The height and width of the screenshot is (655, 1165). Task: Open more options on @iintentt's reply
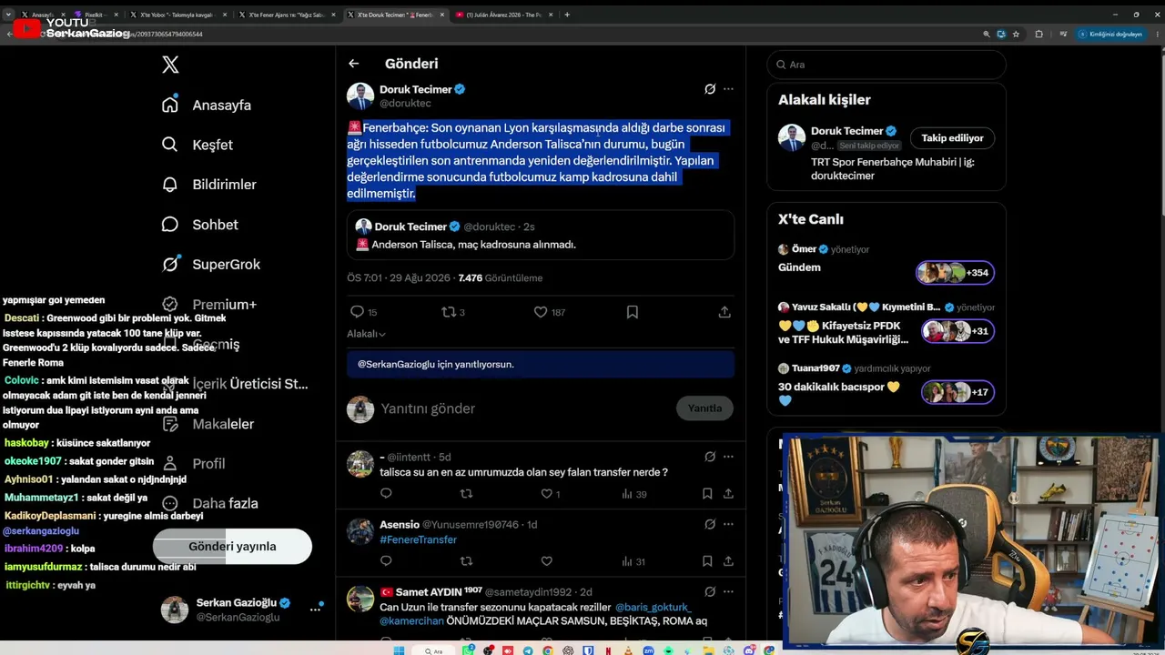[x=728, y=457]
